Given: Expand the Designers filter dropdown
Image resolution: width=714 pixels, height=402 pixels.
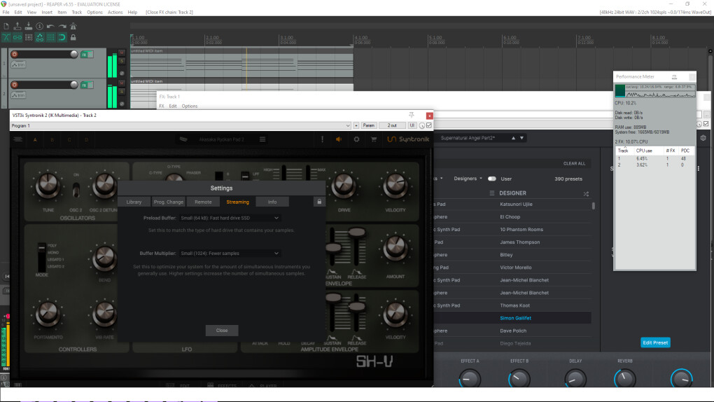Looking at the screenshot, I should [x=468, y=179].
